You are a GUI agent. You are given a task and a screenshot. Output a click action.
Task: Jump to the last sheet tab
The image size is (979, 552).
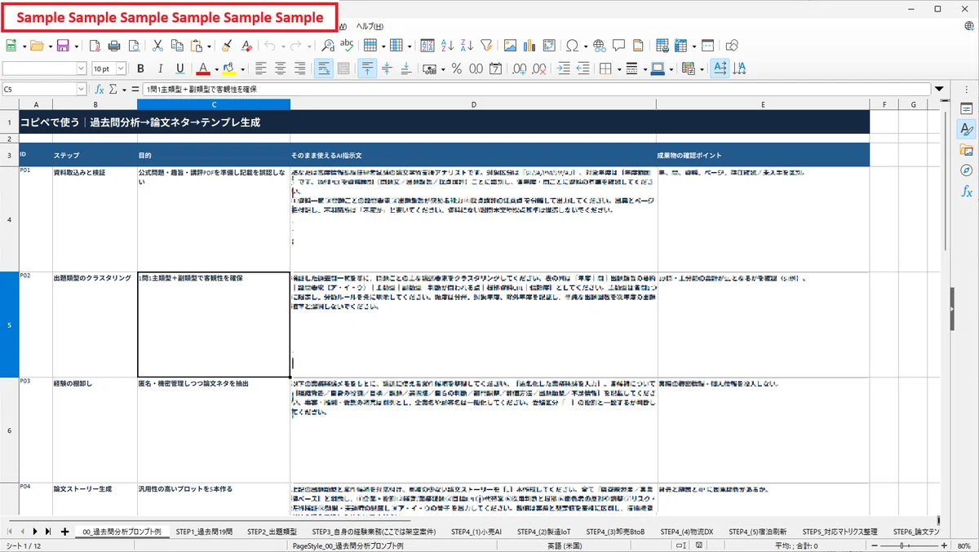pyautogui.click(x=48, y=532)
